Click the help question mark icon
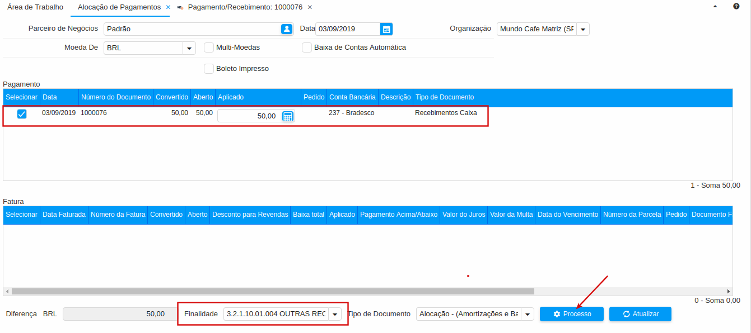The image size is (751, 333). 736,7
